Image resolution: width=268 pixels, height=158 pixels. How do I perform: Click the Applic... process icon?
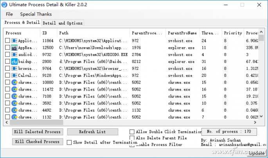coord(14,41)
